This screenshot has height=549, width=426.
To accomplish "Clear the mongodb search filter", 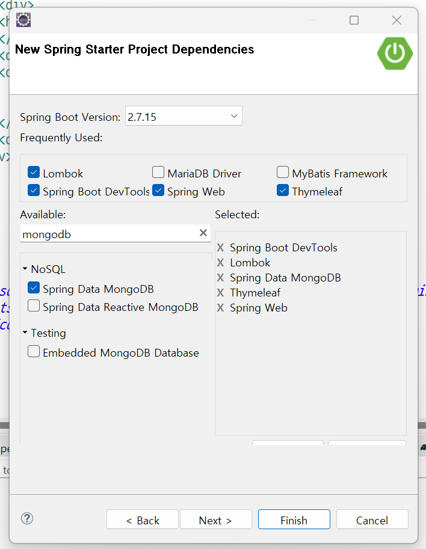I will click(203, 233).
